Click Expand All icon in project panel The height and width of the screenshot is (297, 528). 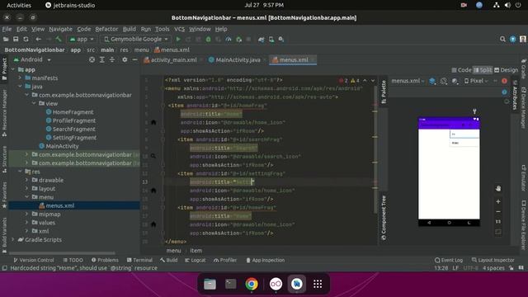pyautogui.click(x=102, y=59)
